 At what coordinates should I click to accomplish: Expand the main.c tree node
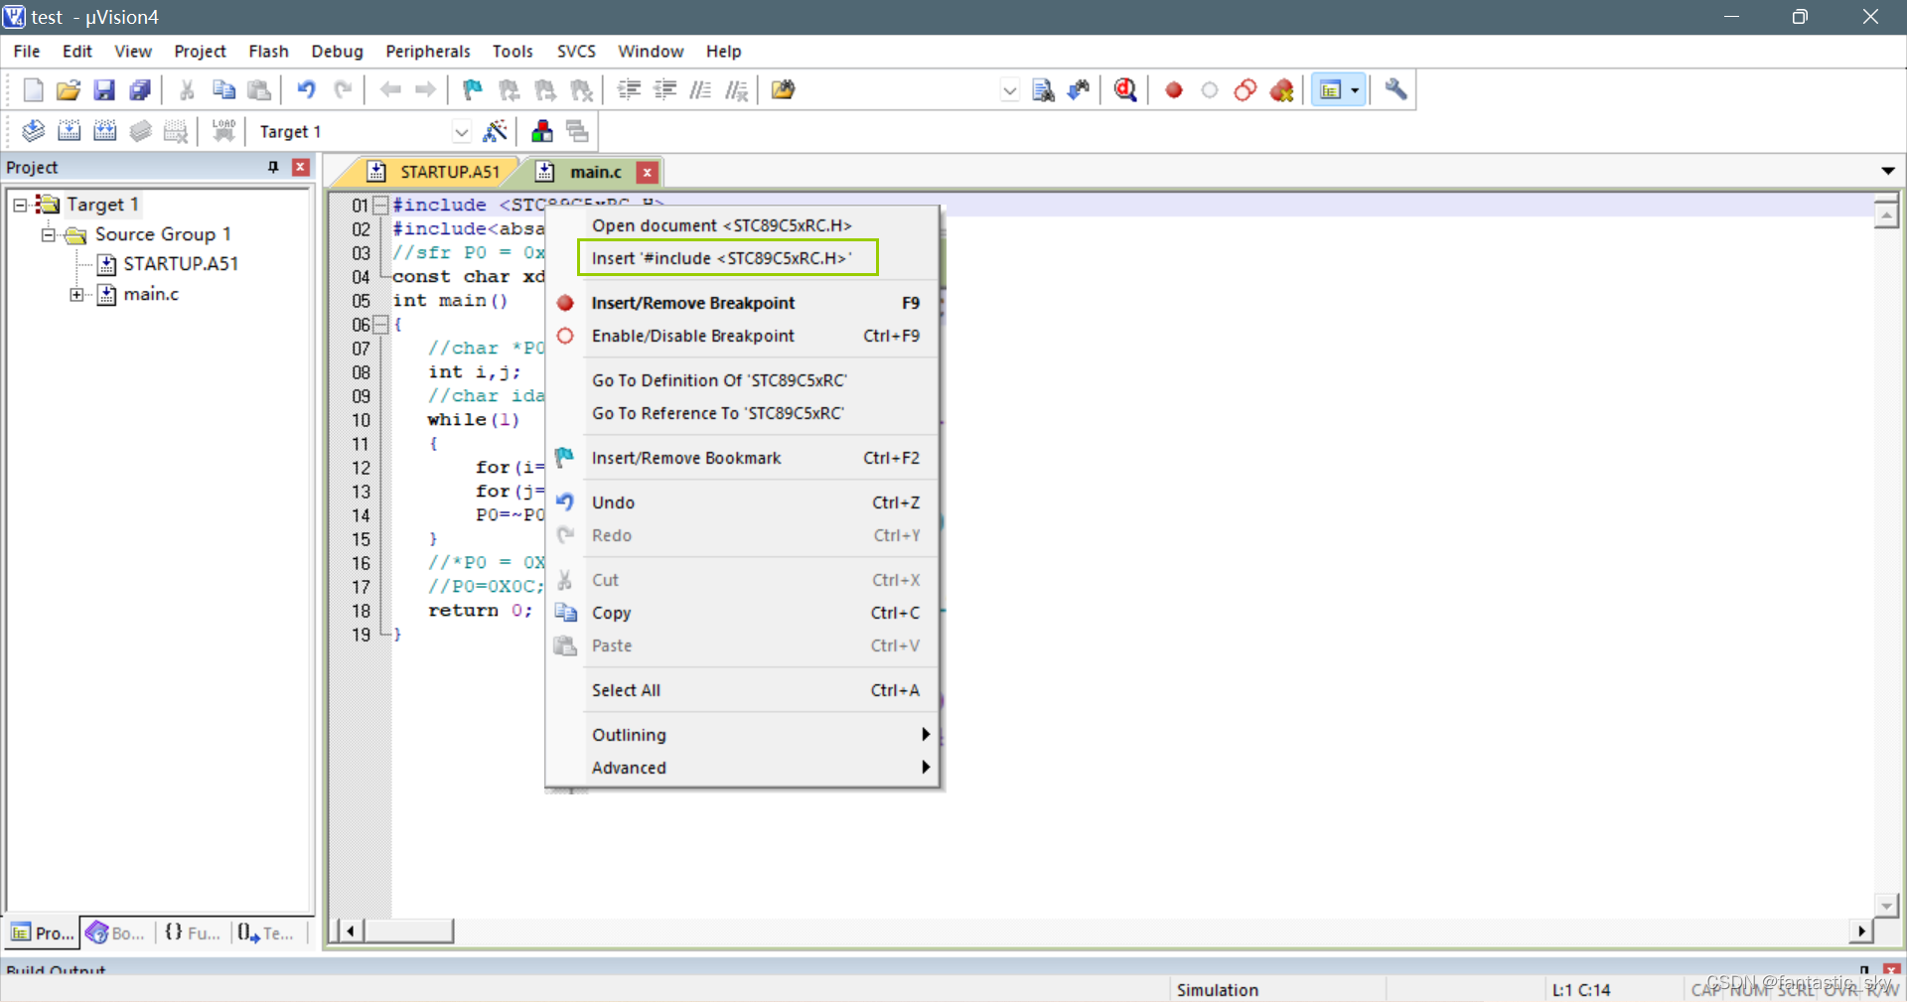click(x=76, y=294)
